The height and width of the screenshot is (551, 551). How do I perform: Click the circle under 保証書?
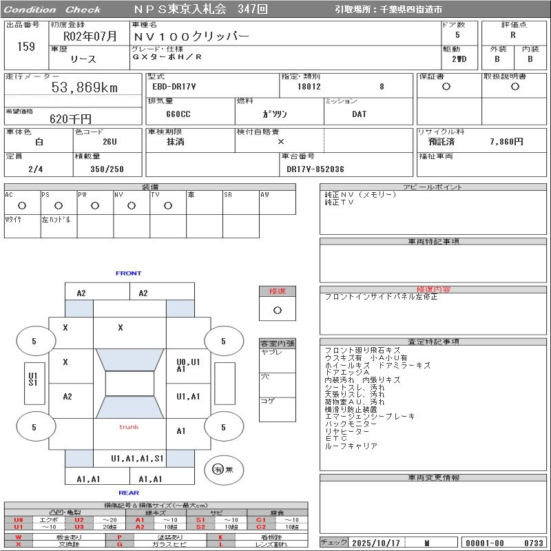[446, 87]
